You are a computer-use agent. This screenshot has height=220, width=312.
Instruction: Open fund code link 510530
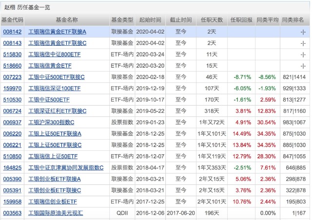12,100
